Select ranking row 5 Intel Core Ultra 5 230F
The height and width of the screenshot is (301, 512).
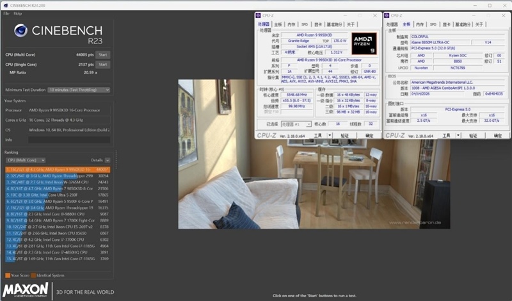(58, 195)
